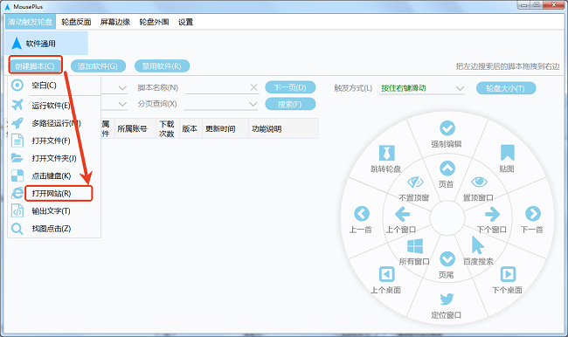This screenshot has height=337, width=568.
Task: Choose 运行软件(E) menu entry
Action: pyautogui.click(x=51, y=106)
